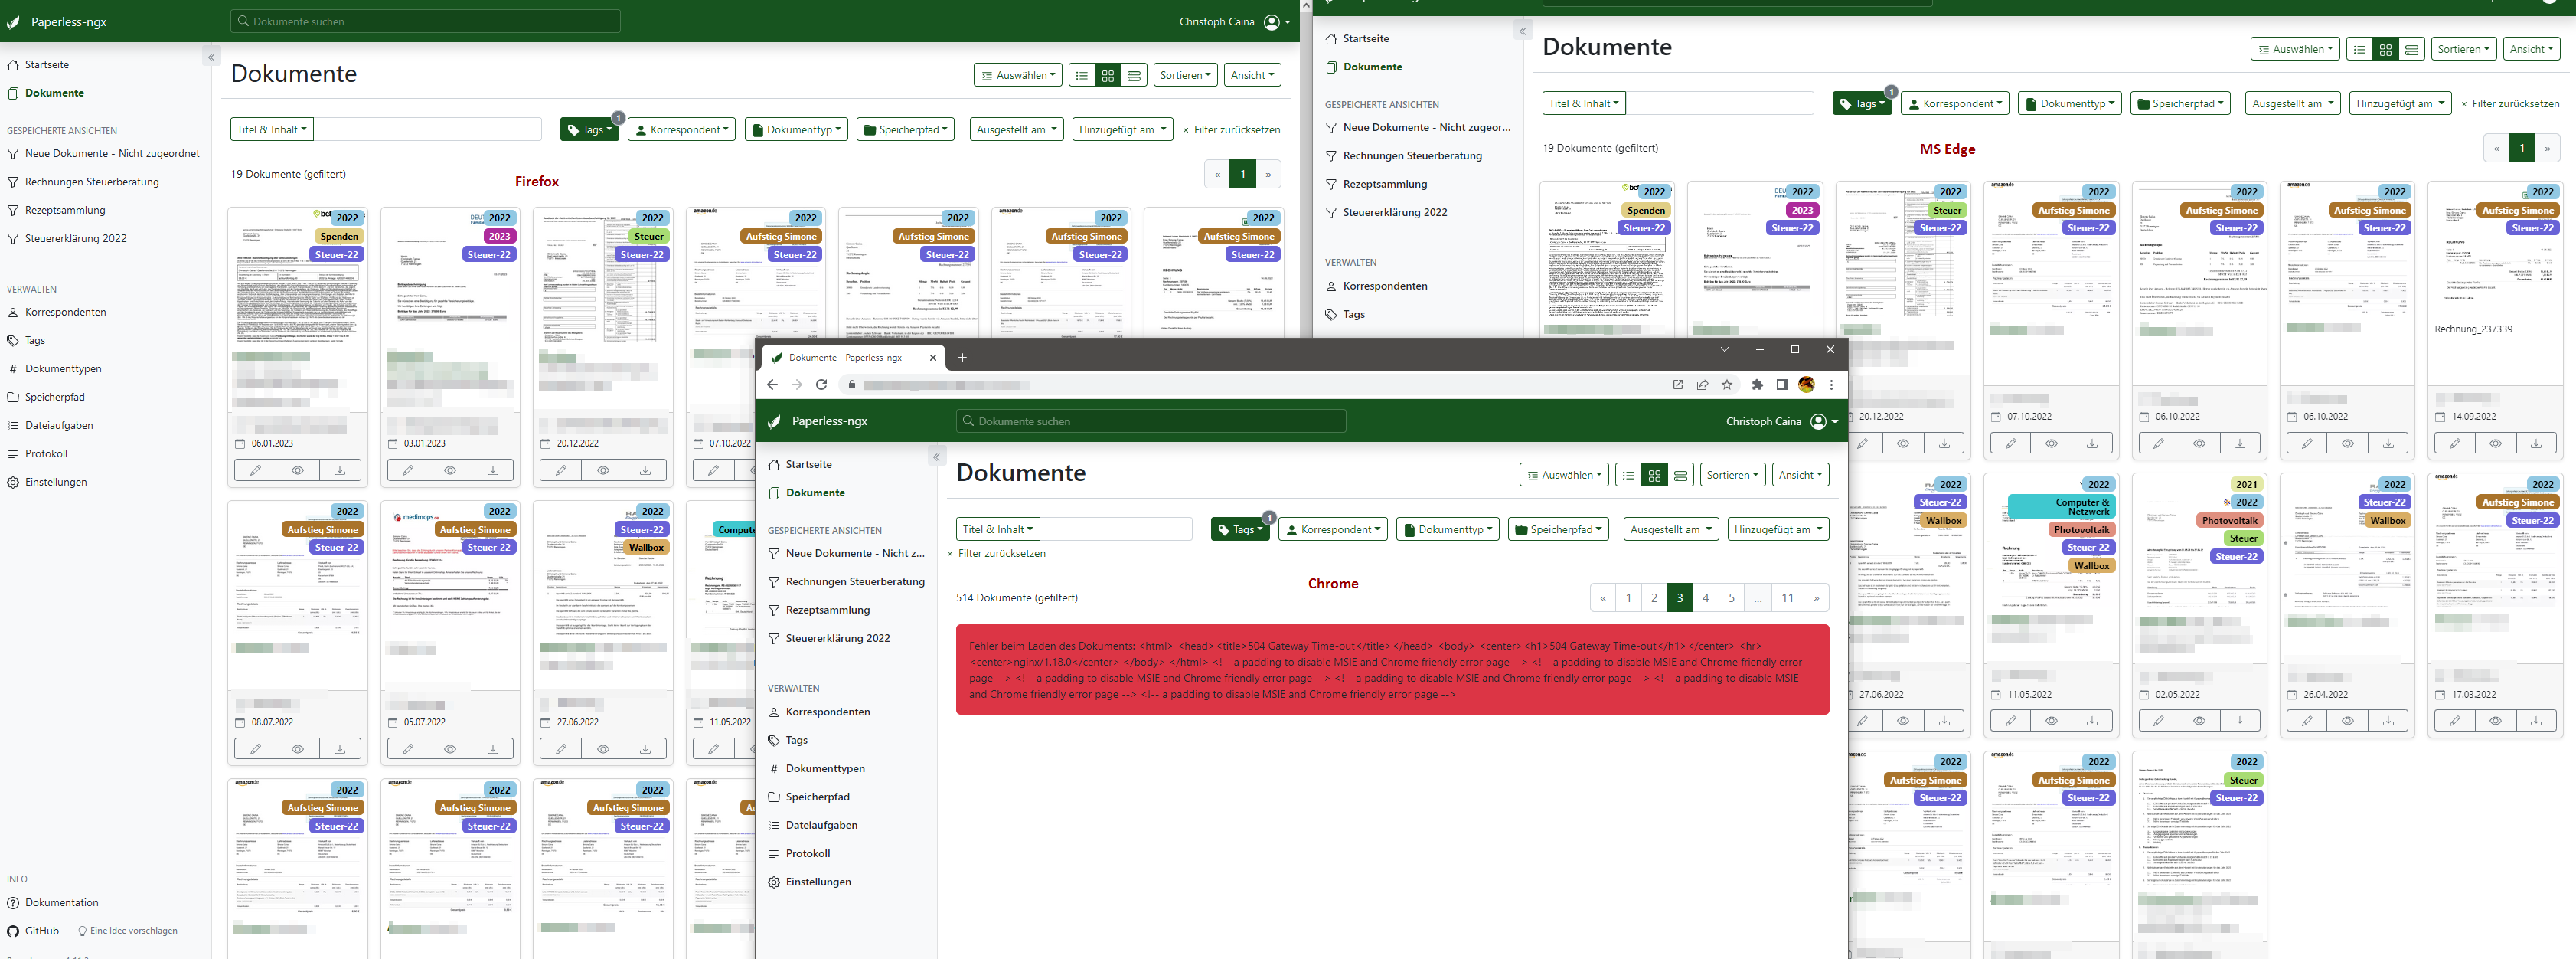The height and width of the screenshot is (959, 2576).
Task: Open the Sortieren dropdown
Action: (x=1185, y=74)
